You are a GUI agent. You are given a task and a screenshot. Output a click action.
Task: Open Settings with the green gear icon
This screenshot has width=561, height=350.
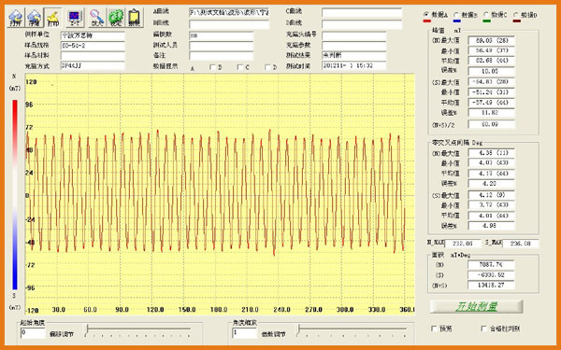point(116,18)
